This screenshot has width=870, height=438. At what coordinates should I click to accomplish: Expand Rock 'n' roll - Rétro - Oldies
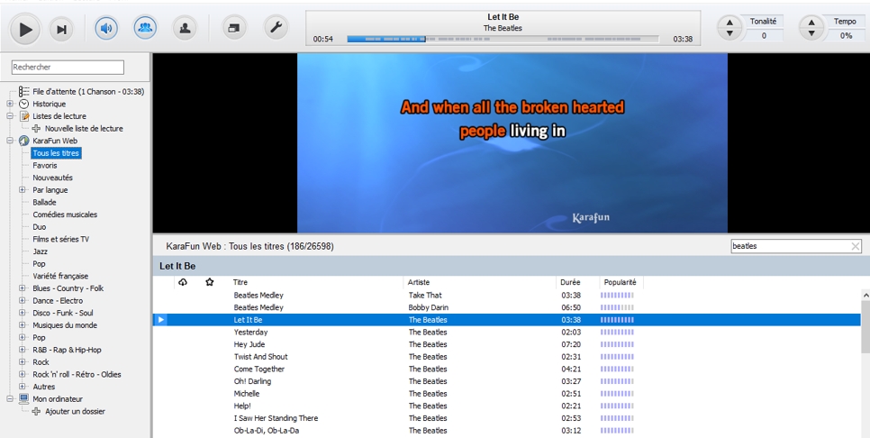tap(23, 374)
